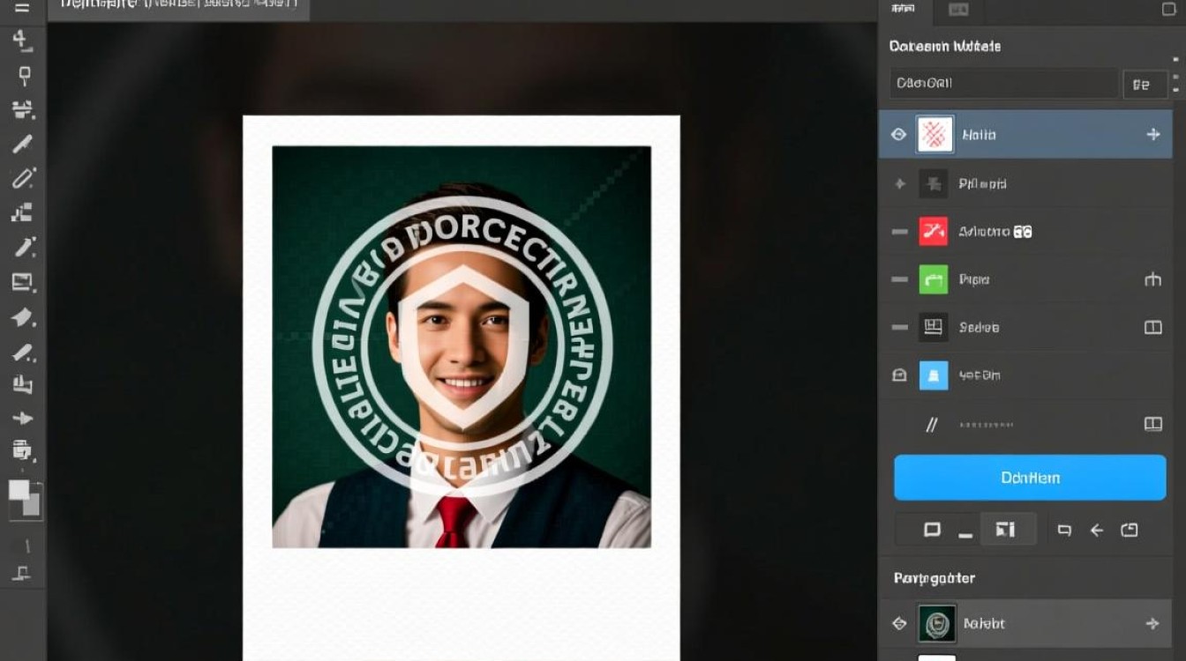Select the first panel tab at top-right
Screen dimensions: 1186x661
pos(903,10)
